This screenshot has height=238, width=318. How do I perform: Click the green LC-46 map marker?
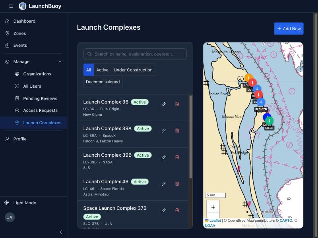tap(269, 121)
